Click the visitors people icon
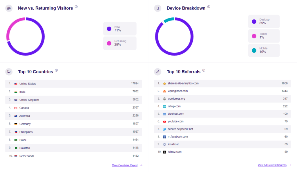 (x=9, y=8)
